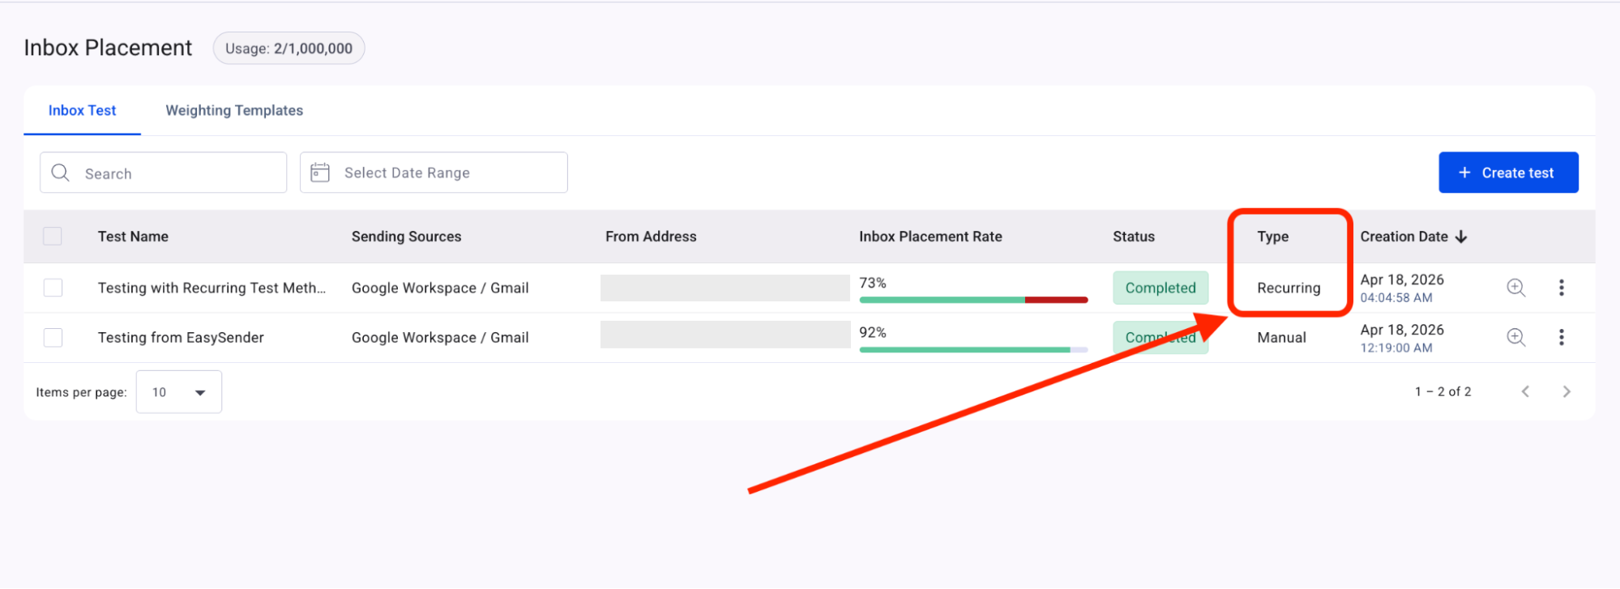1620x589 pixels.
Task: Open the Select Date Range picker
Action: tap(434, 173)
